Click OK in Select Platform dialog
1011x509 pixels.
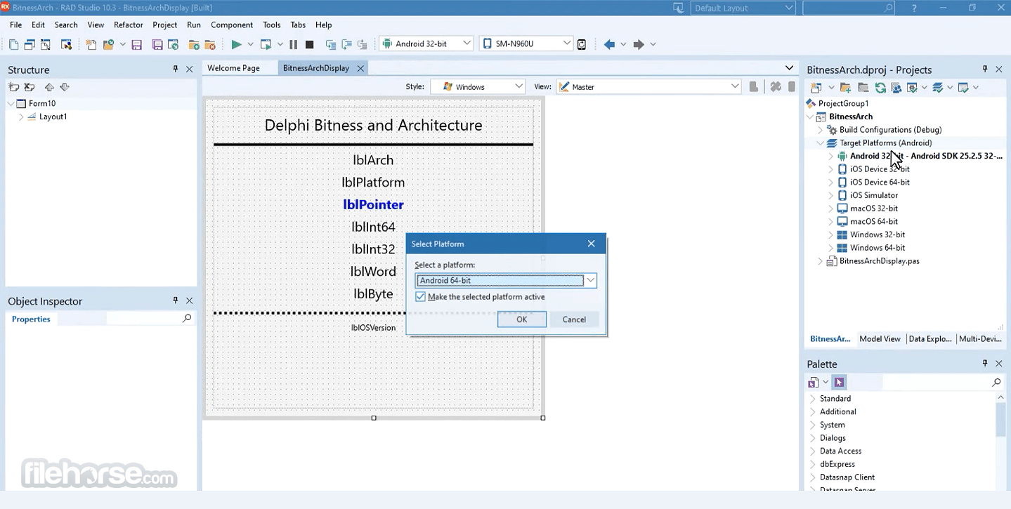(521, 319)
